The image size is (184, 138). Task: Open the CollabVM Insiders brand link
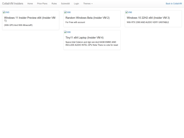13,3
